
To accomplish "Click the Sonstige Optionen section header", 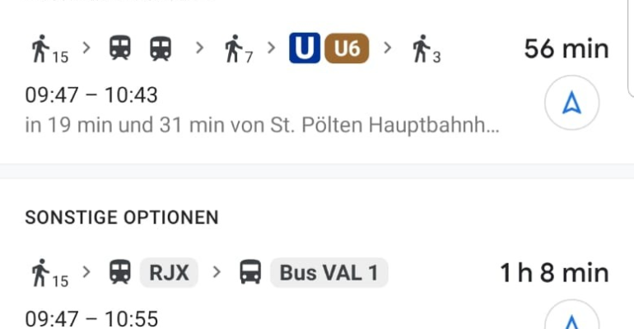I will [122, 218].
